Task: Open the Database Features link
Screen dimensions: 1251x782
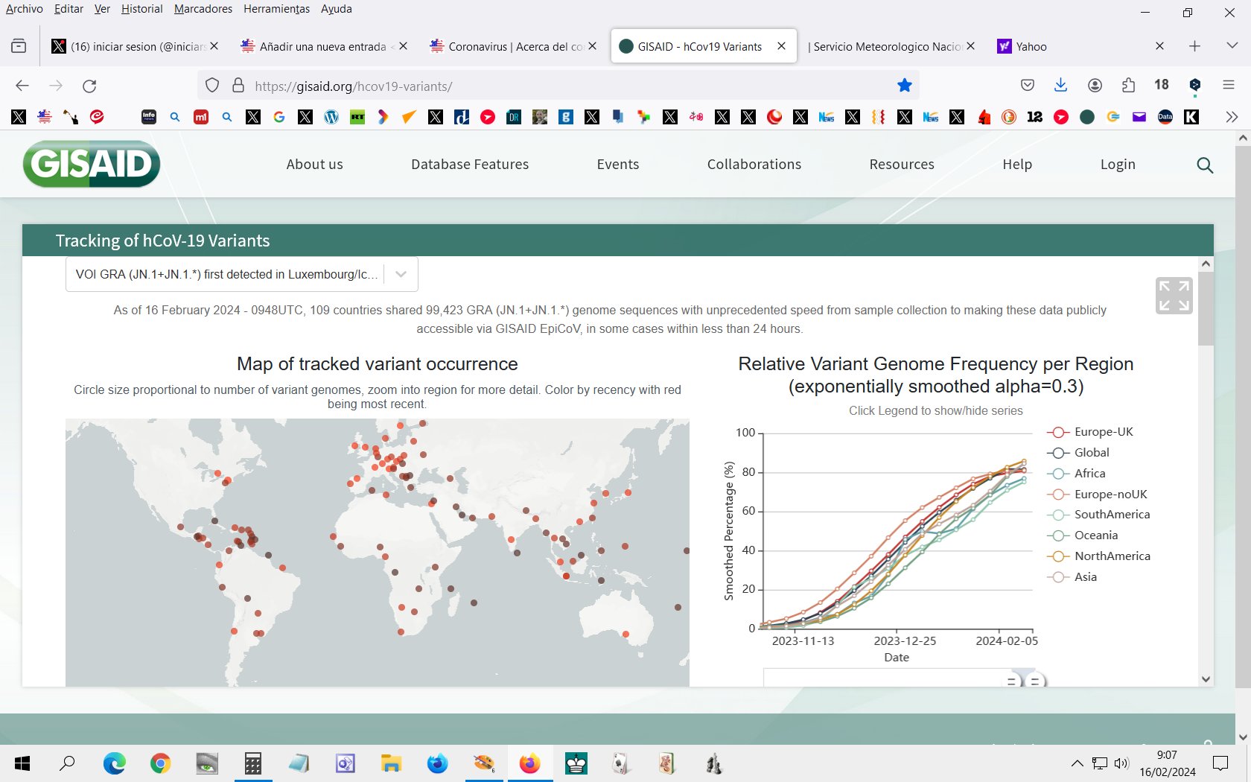Action: 470,165
